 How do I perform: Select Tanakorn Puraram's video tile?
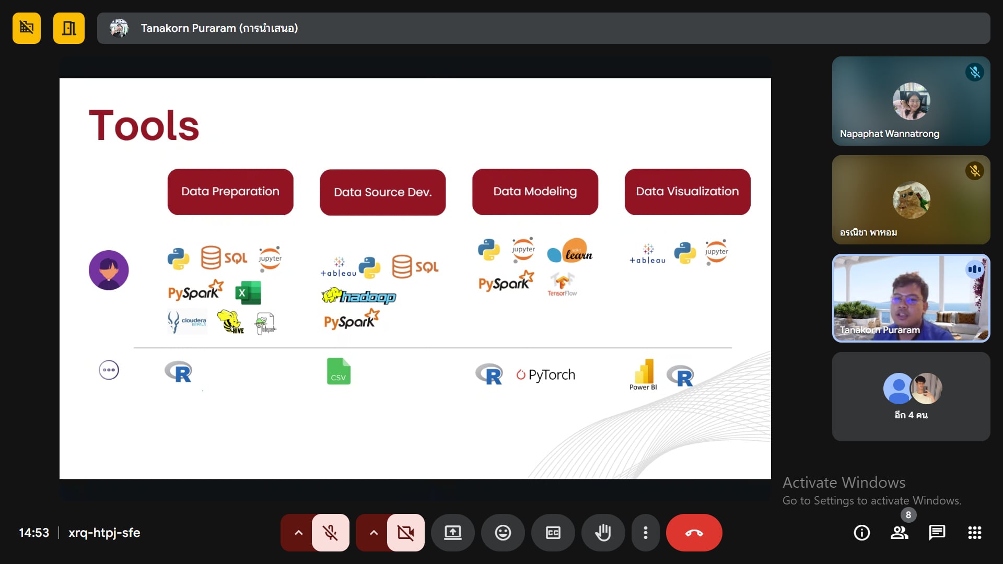click(x=911, y=298)
